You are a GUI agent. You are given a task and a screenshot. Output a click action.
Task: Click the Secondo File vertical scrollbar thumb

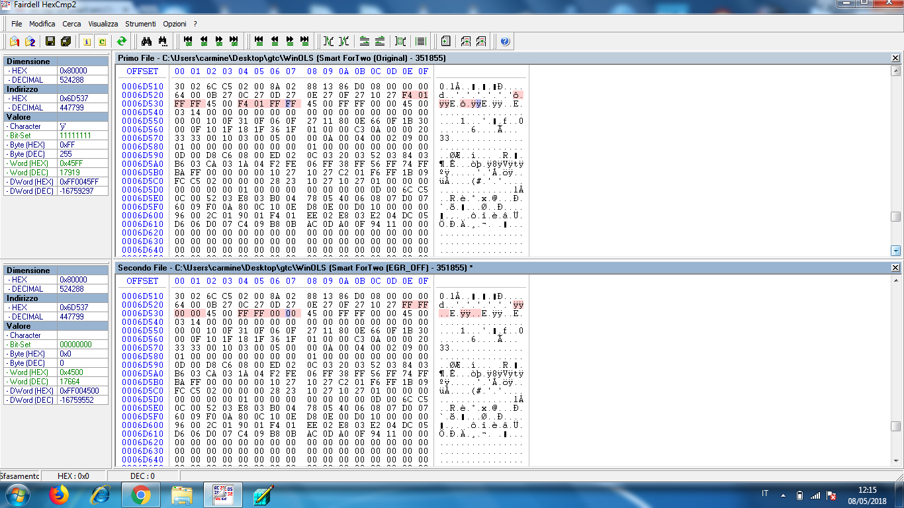point(895,427)
